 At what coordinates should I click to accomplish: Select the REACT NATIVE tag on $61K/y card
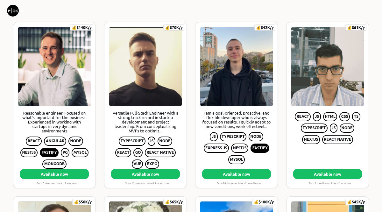click(x=337, y=139)
